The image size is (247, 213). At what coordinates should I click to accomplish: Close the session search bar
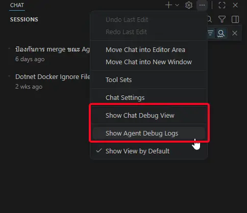pyautogui.click(x=235, y=33)
